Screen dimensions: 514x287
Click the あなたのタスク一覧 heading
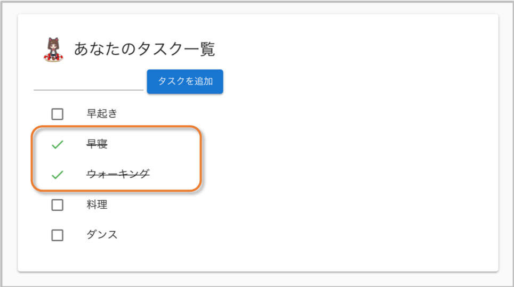144,49
